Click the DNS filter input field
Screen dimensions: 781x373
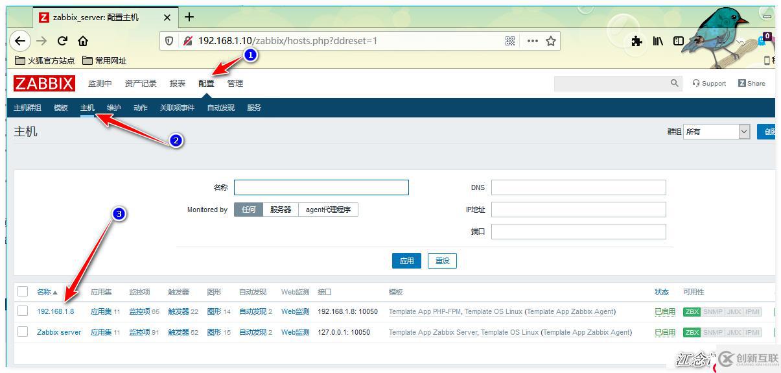[x=579, y=187]
